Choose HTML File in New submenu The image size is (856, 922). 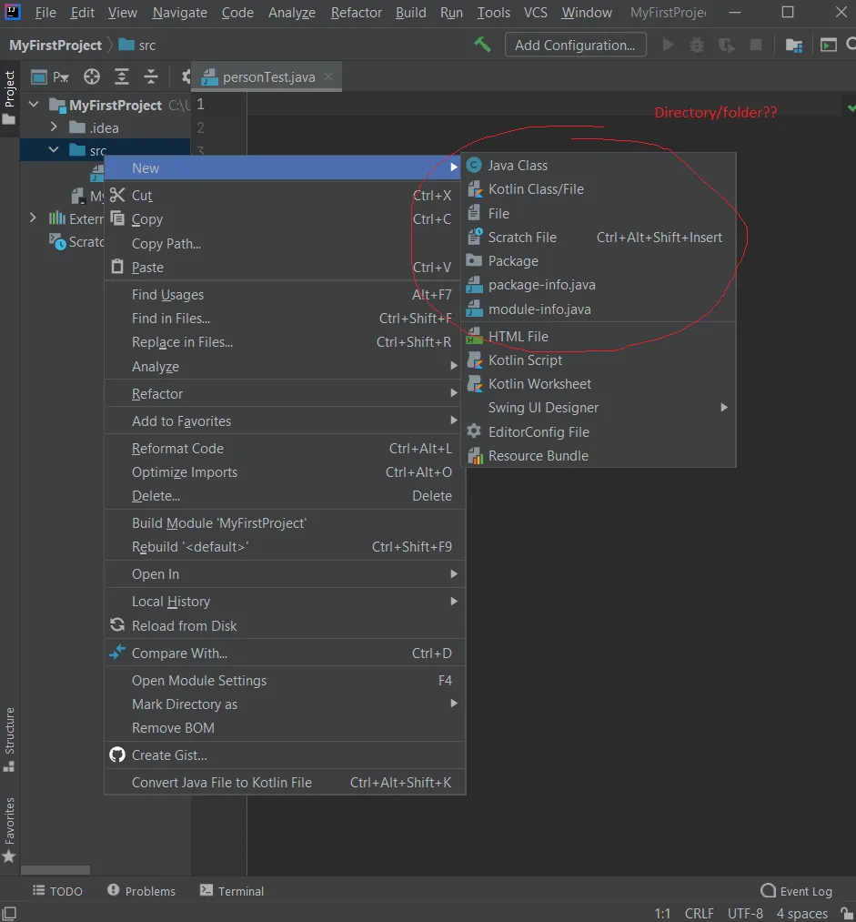click(x=598, y=336)
